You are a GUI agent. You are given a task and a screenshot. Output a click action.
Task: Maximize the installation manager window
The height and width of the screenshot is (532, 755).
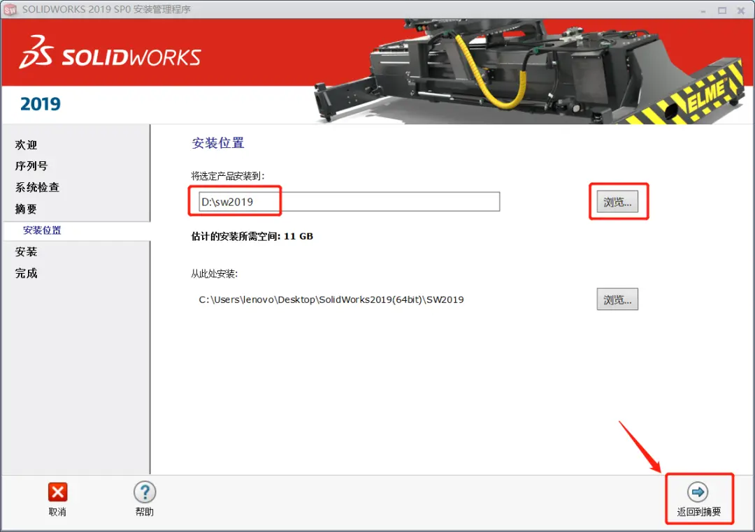pyautogui.click(x=722, y=10)
